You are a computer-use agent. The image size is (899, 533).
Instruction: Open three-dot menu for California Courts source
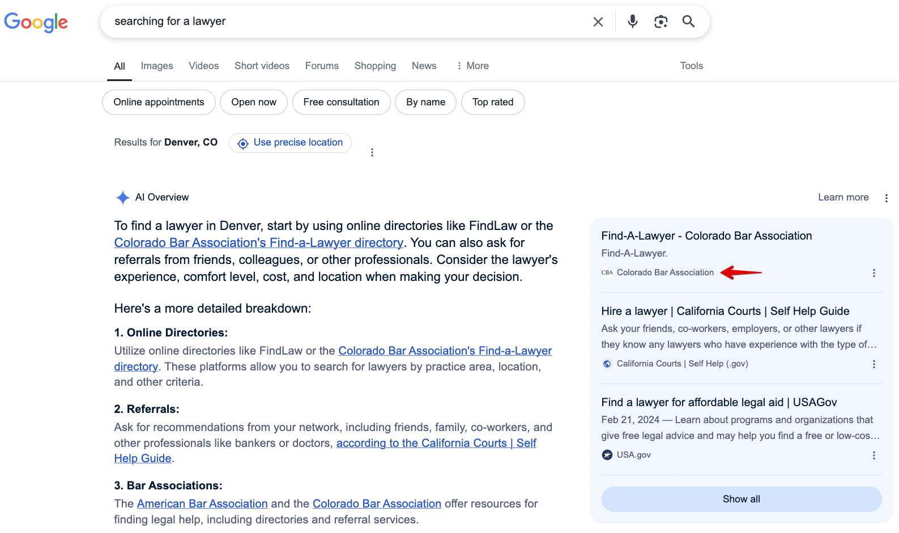[x=874, y=364]
